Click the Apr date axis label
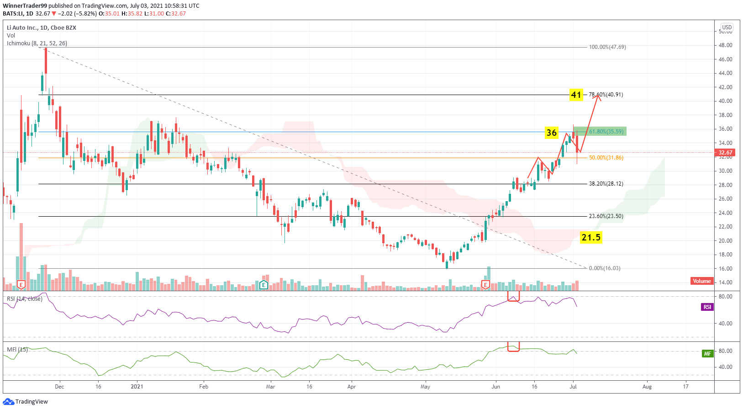Viewport: 743px width, 410px height. tap(352, 387)
